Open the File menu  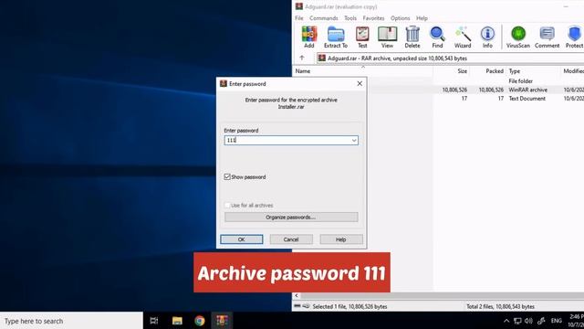tap(299, 18)
